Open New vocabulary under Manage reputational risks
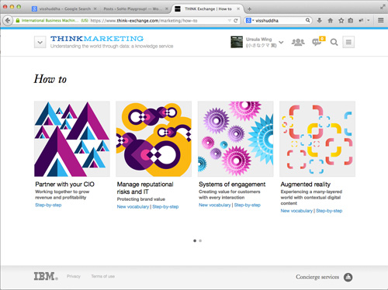The height and width of the screenshot is (290, 388). tap(133, 207)
